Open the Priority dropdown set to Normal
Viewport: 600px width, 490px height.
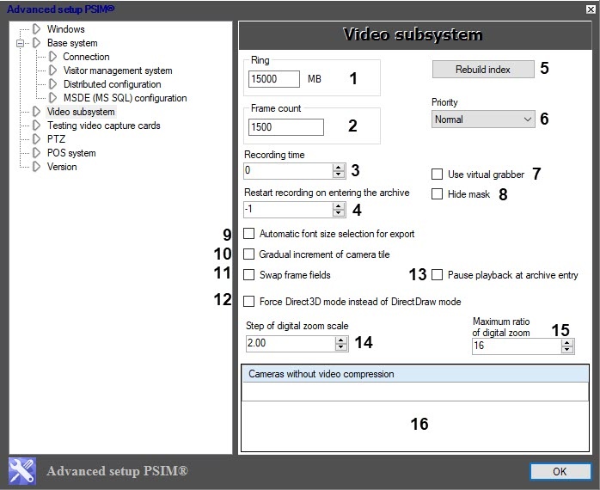pos(483,119)
